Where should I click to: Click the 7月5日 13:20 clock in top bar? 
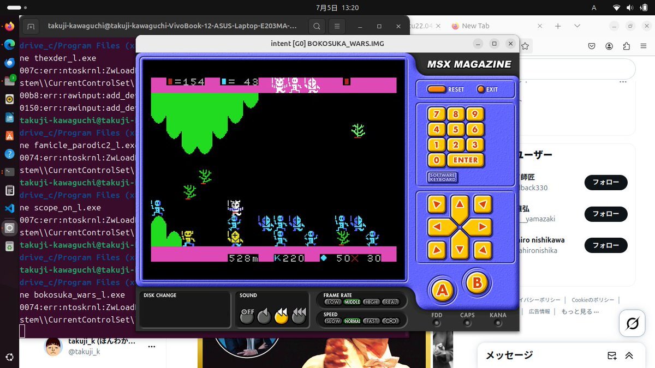tap(337, 8)
